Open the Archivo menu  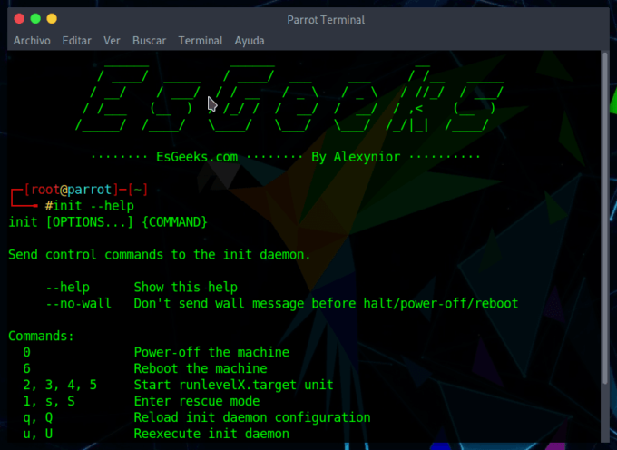point(32,41)
